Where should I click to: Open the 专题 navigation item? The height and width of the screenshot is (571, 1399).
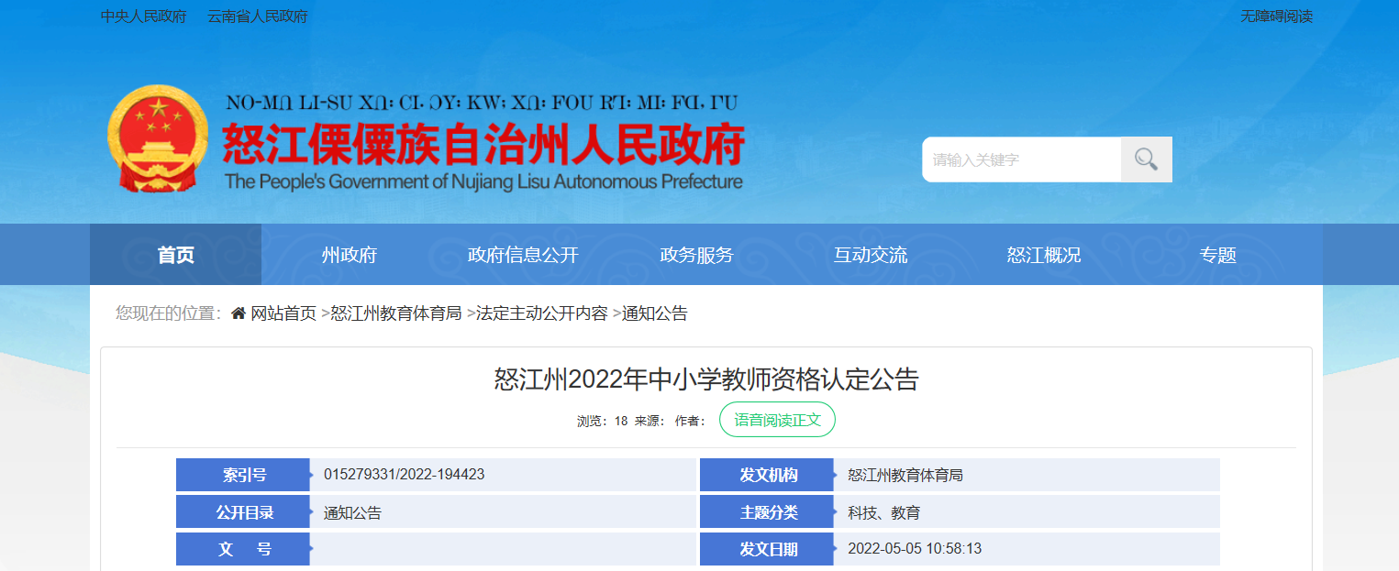coord(1218,255)
